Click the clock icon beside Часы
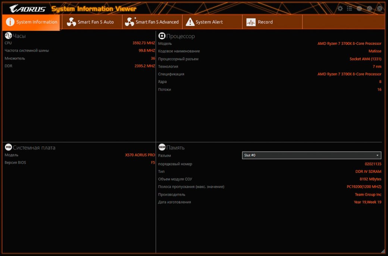 [x=8, y=36]
